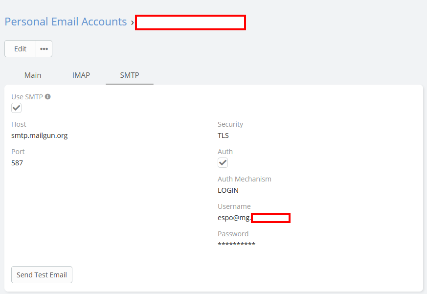427x294 pixels.
Task: Click the Host field label
Action: pyautogui.click(x=19, y=124)
